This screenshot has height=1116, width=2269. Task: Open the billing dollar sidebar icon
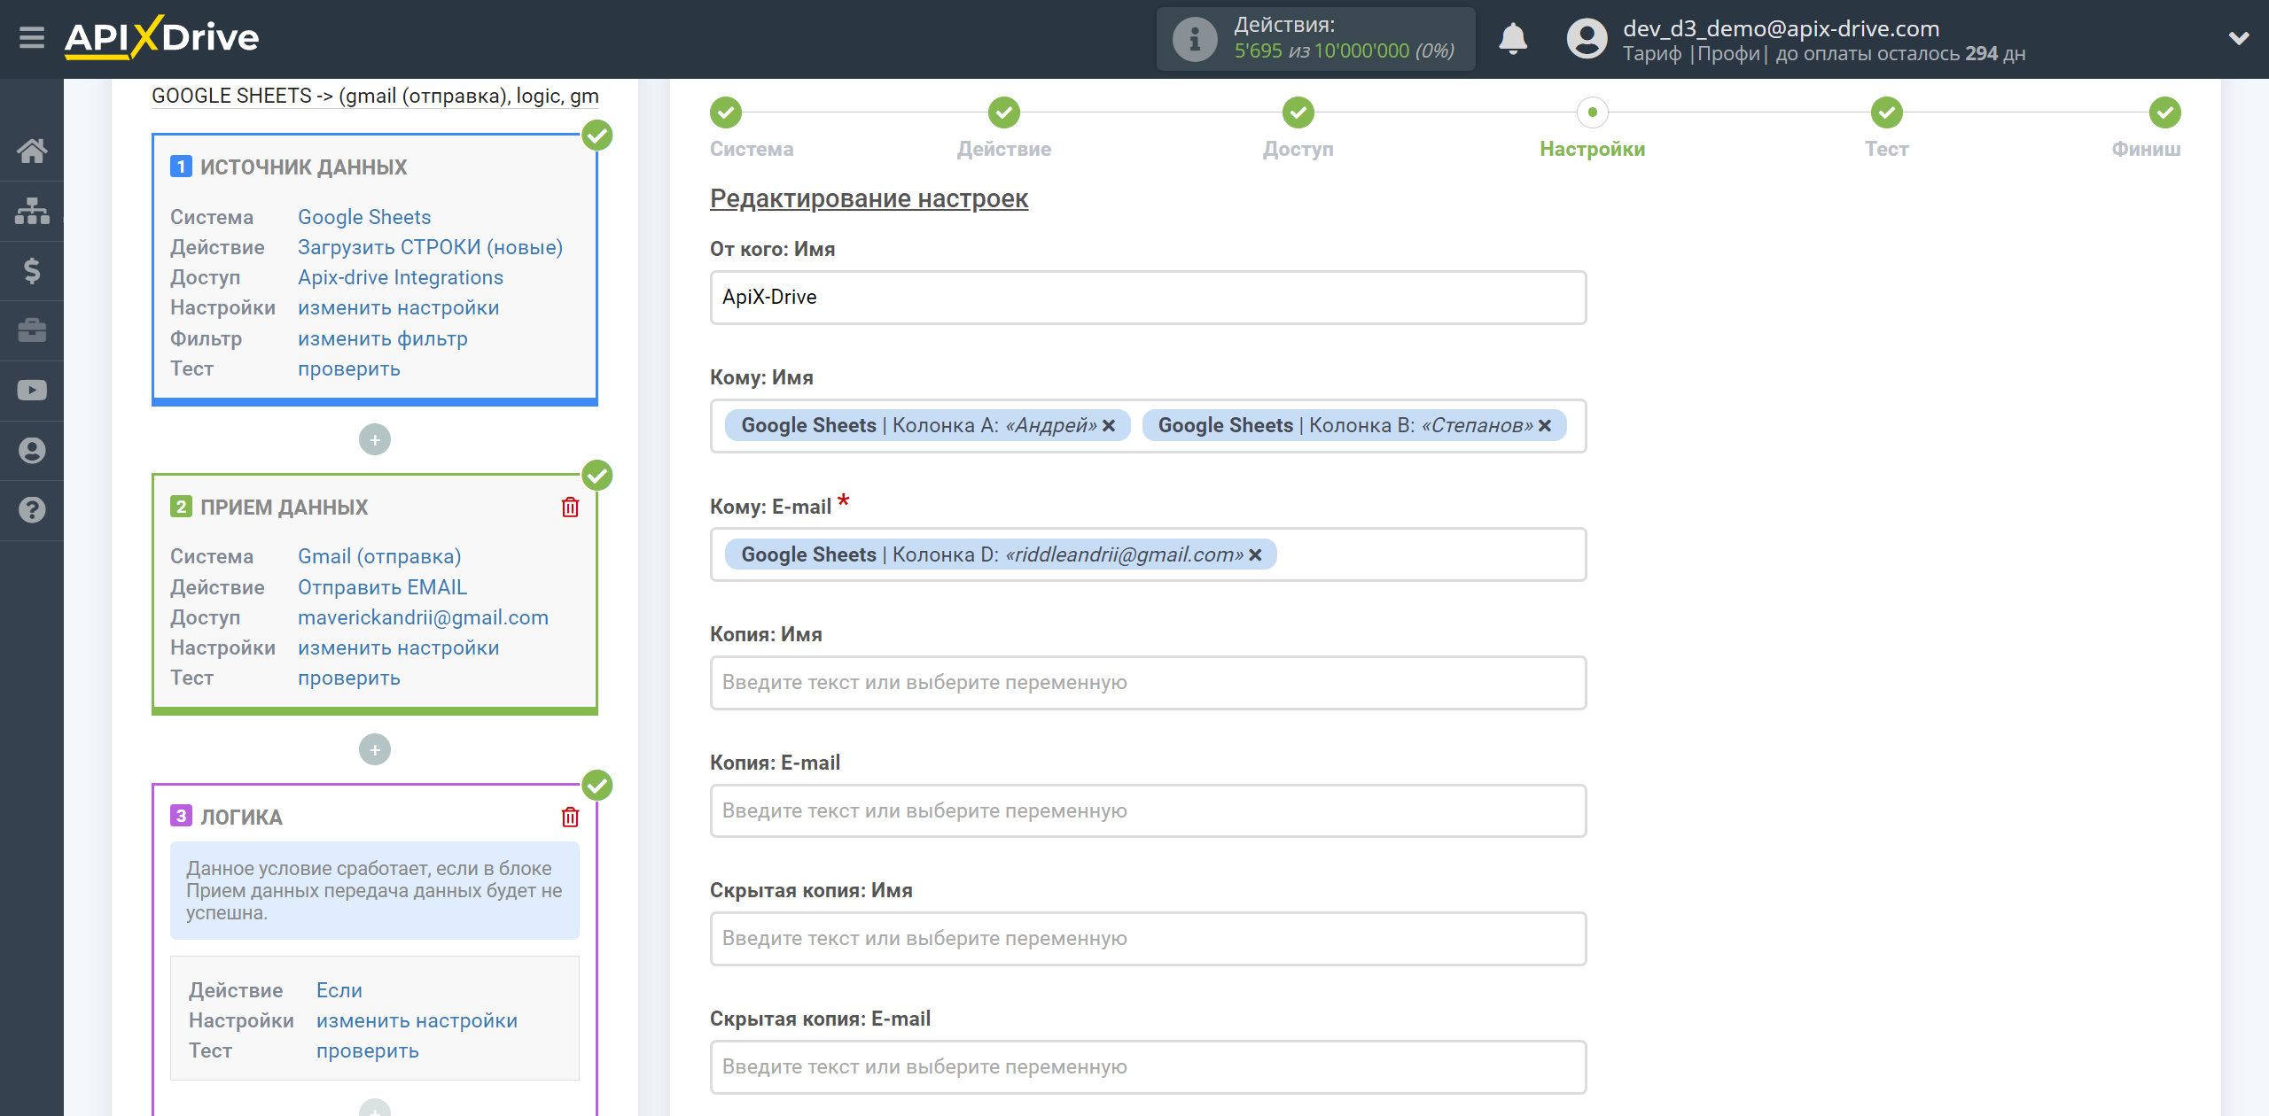coord(32,270)
